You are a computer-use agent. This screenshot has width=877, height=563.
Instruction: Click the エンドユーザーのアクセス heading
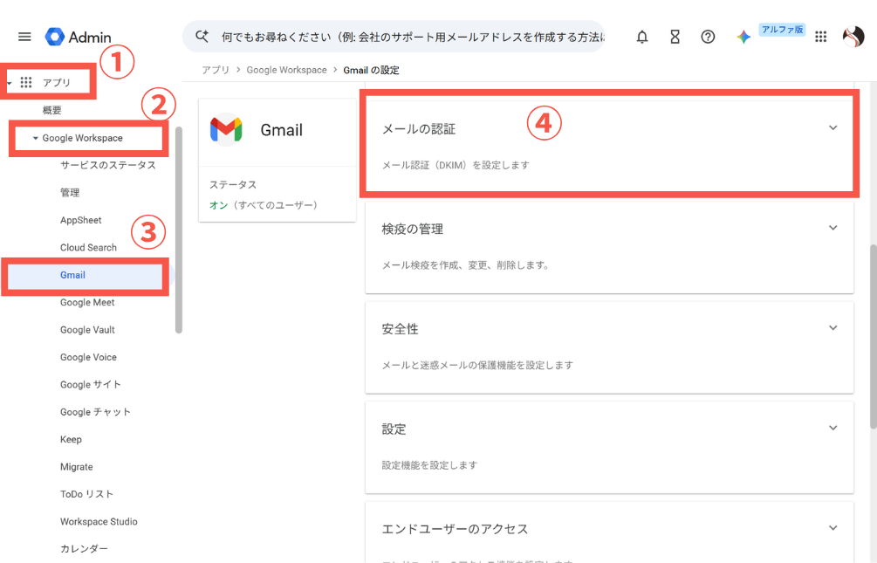(x=455, y=530)
